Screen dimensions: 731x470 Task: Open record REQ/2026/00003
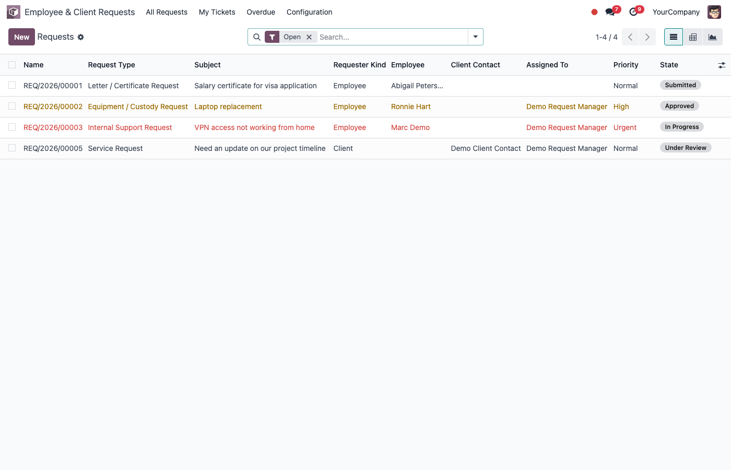[x=53, y=127]
